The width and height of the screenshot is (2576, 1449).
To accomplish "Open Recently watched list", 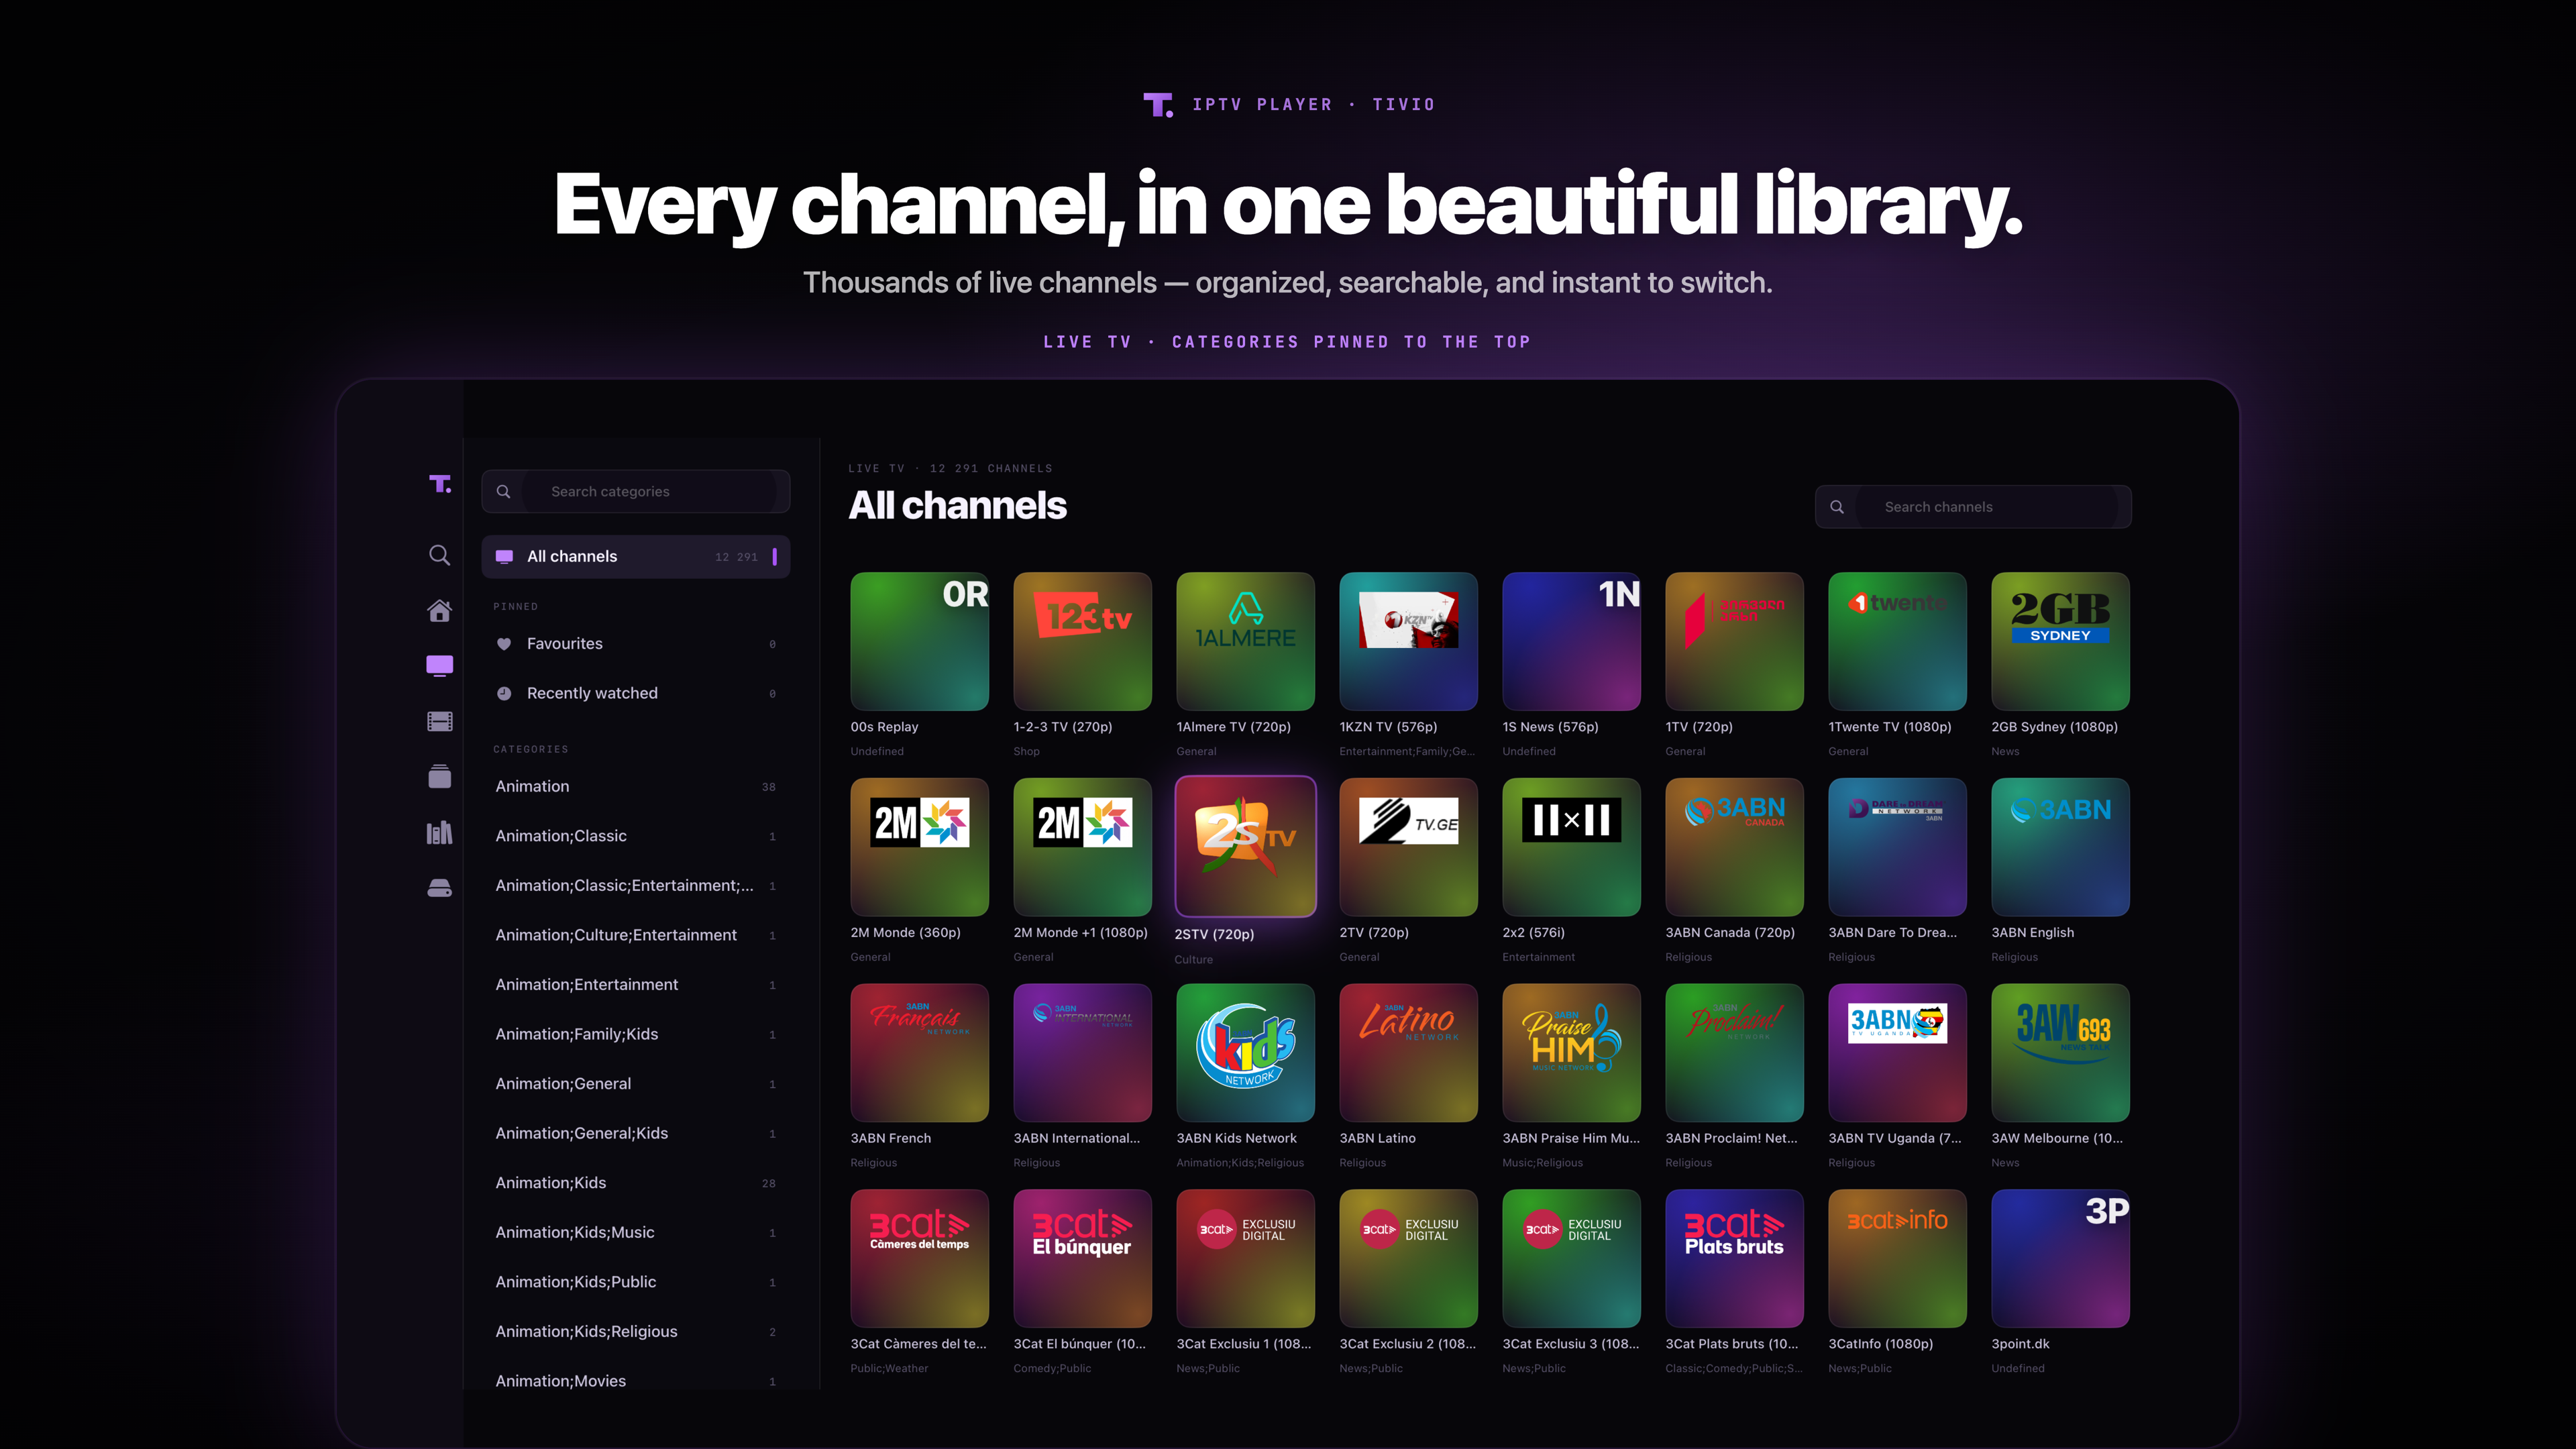I will click(636, 693).
